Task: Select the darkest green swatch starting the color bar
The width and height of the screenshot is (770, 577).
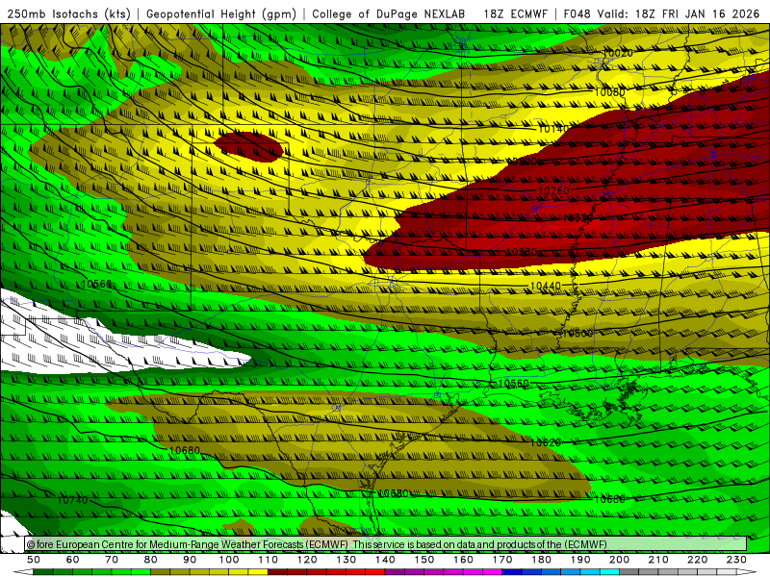Action: point(43,572)
